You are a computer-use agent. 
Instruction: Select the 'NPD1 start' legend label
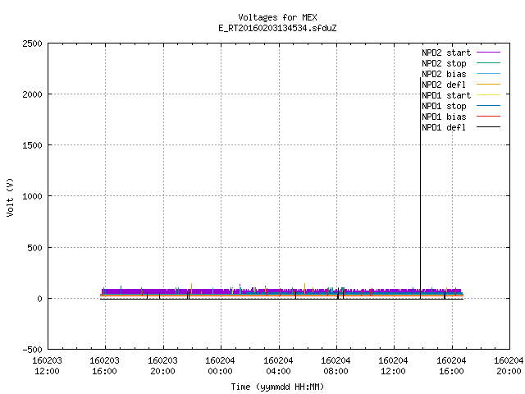[x=446, y=95]
